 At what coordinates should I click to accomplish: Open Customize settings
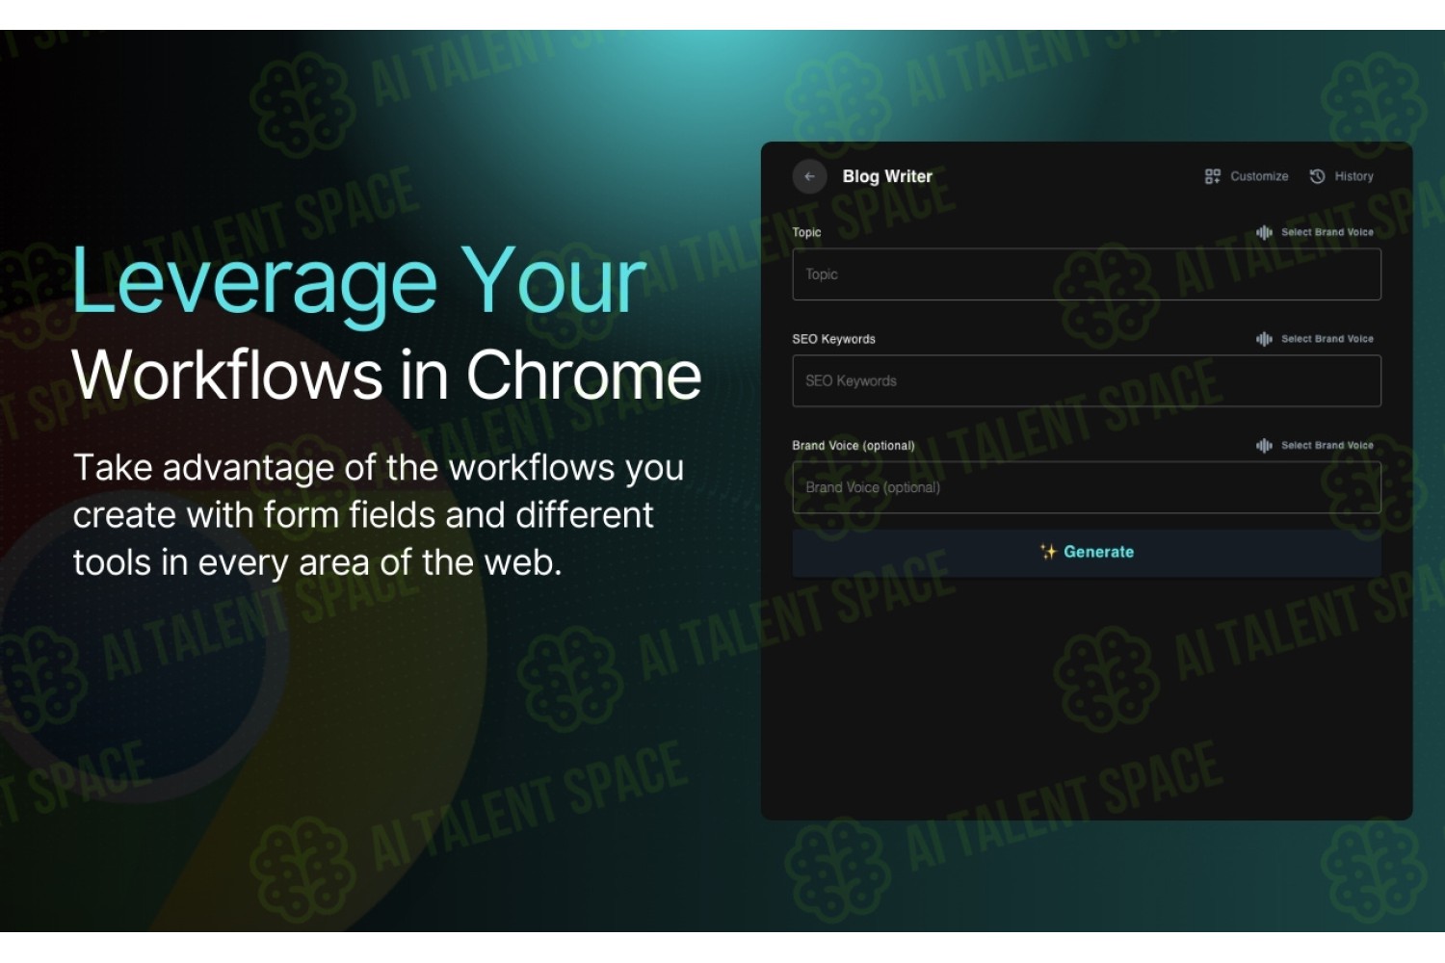click(x=1259, y=176)
